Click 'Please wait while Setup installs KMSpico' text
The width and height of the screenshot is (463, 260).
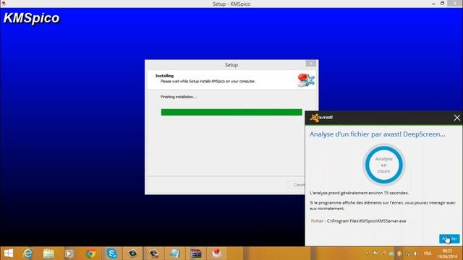click(208, 82)
